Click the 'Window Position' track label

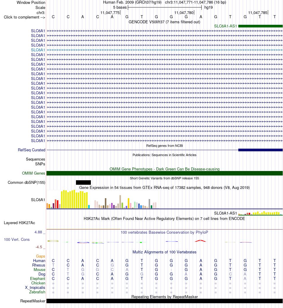point(31,3)
